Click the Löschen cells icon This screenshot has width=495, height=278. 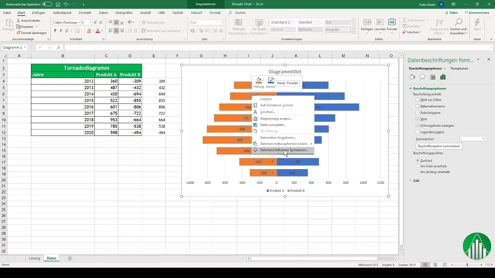379,22
